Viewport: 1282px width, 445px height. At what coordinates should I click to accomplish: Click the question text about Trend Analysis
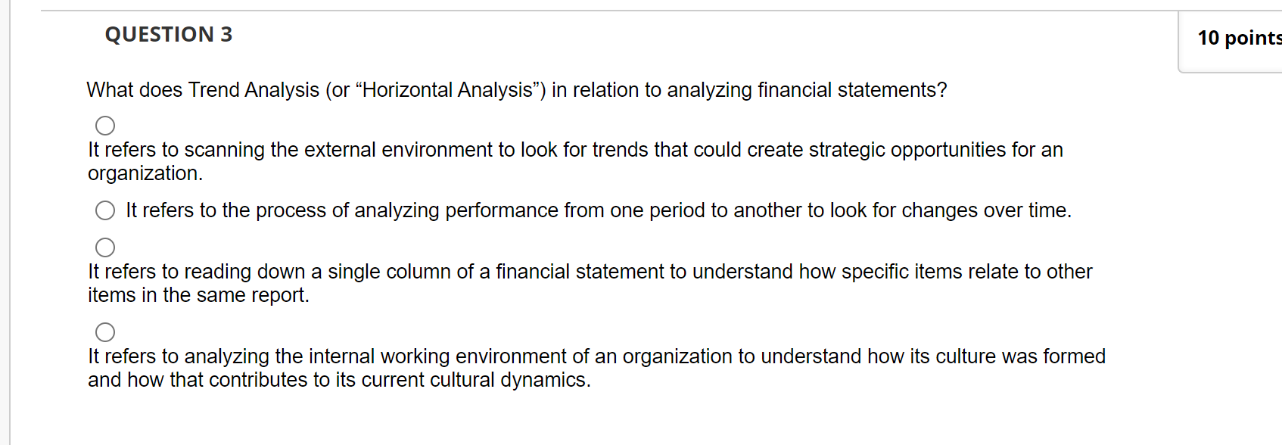click(516, 89)
